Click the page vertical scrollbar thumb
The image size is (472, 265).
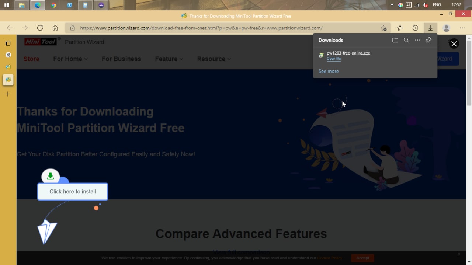click(469, 73)
